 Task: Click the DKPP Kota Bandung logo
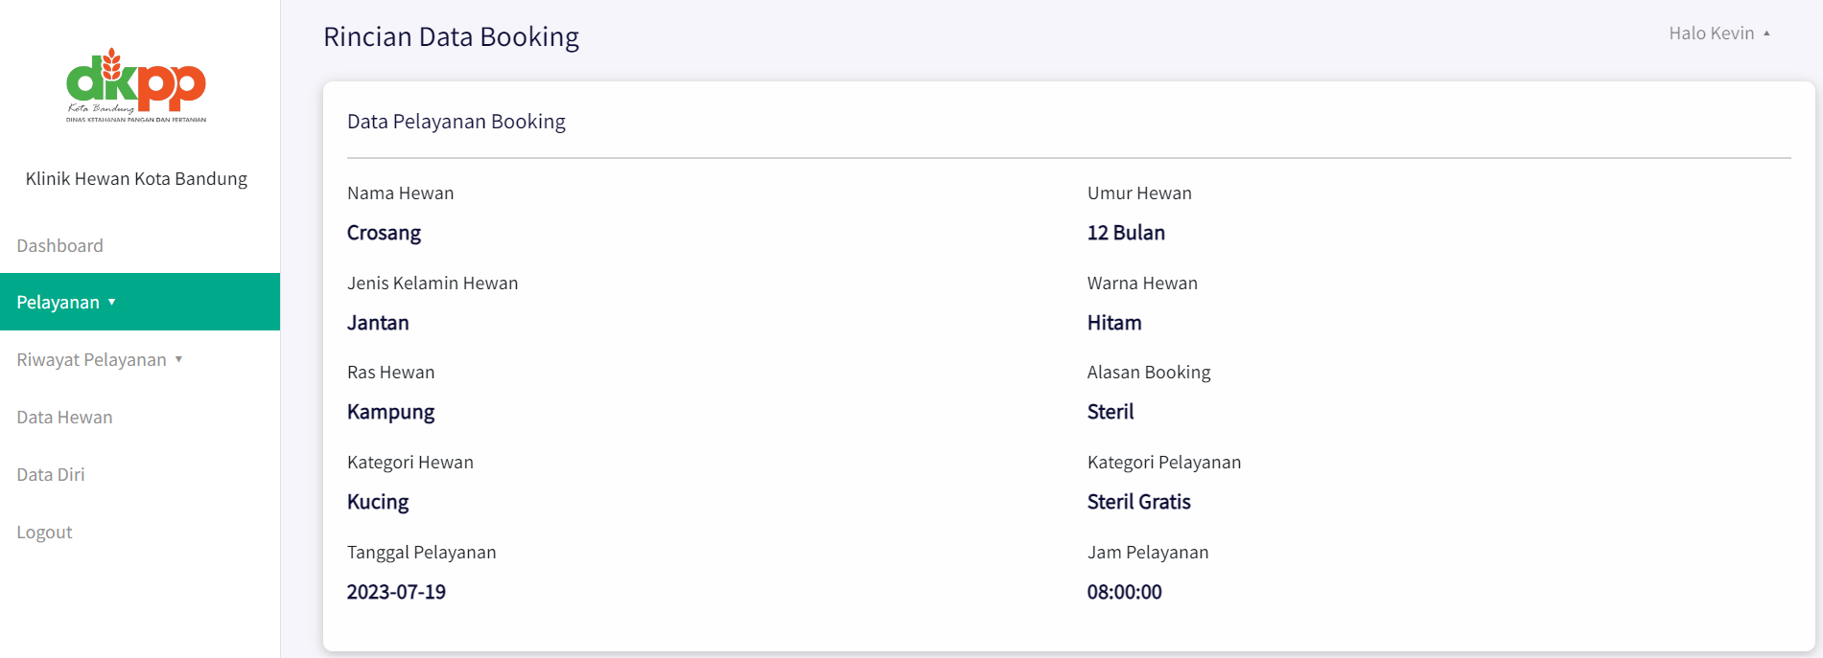136,85
